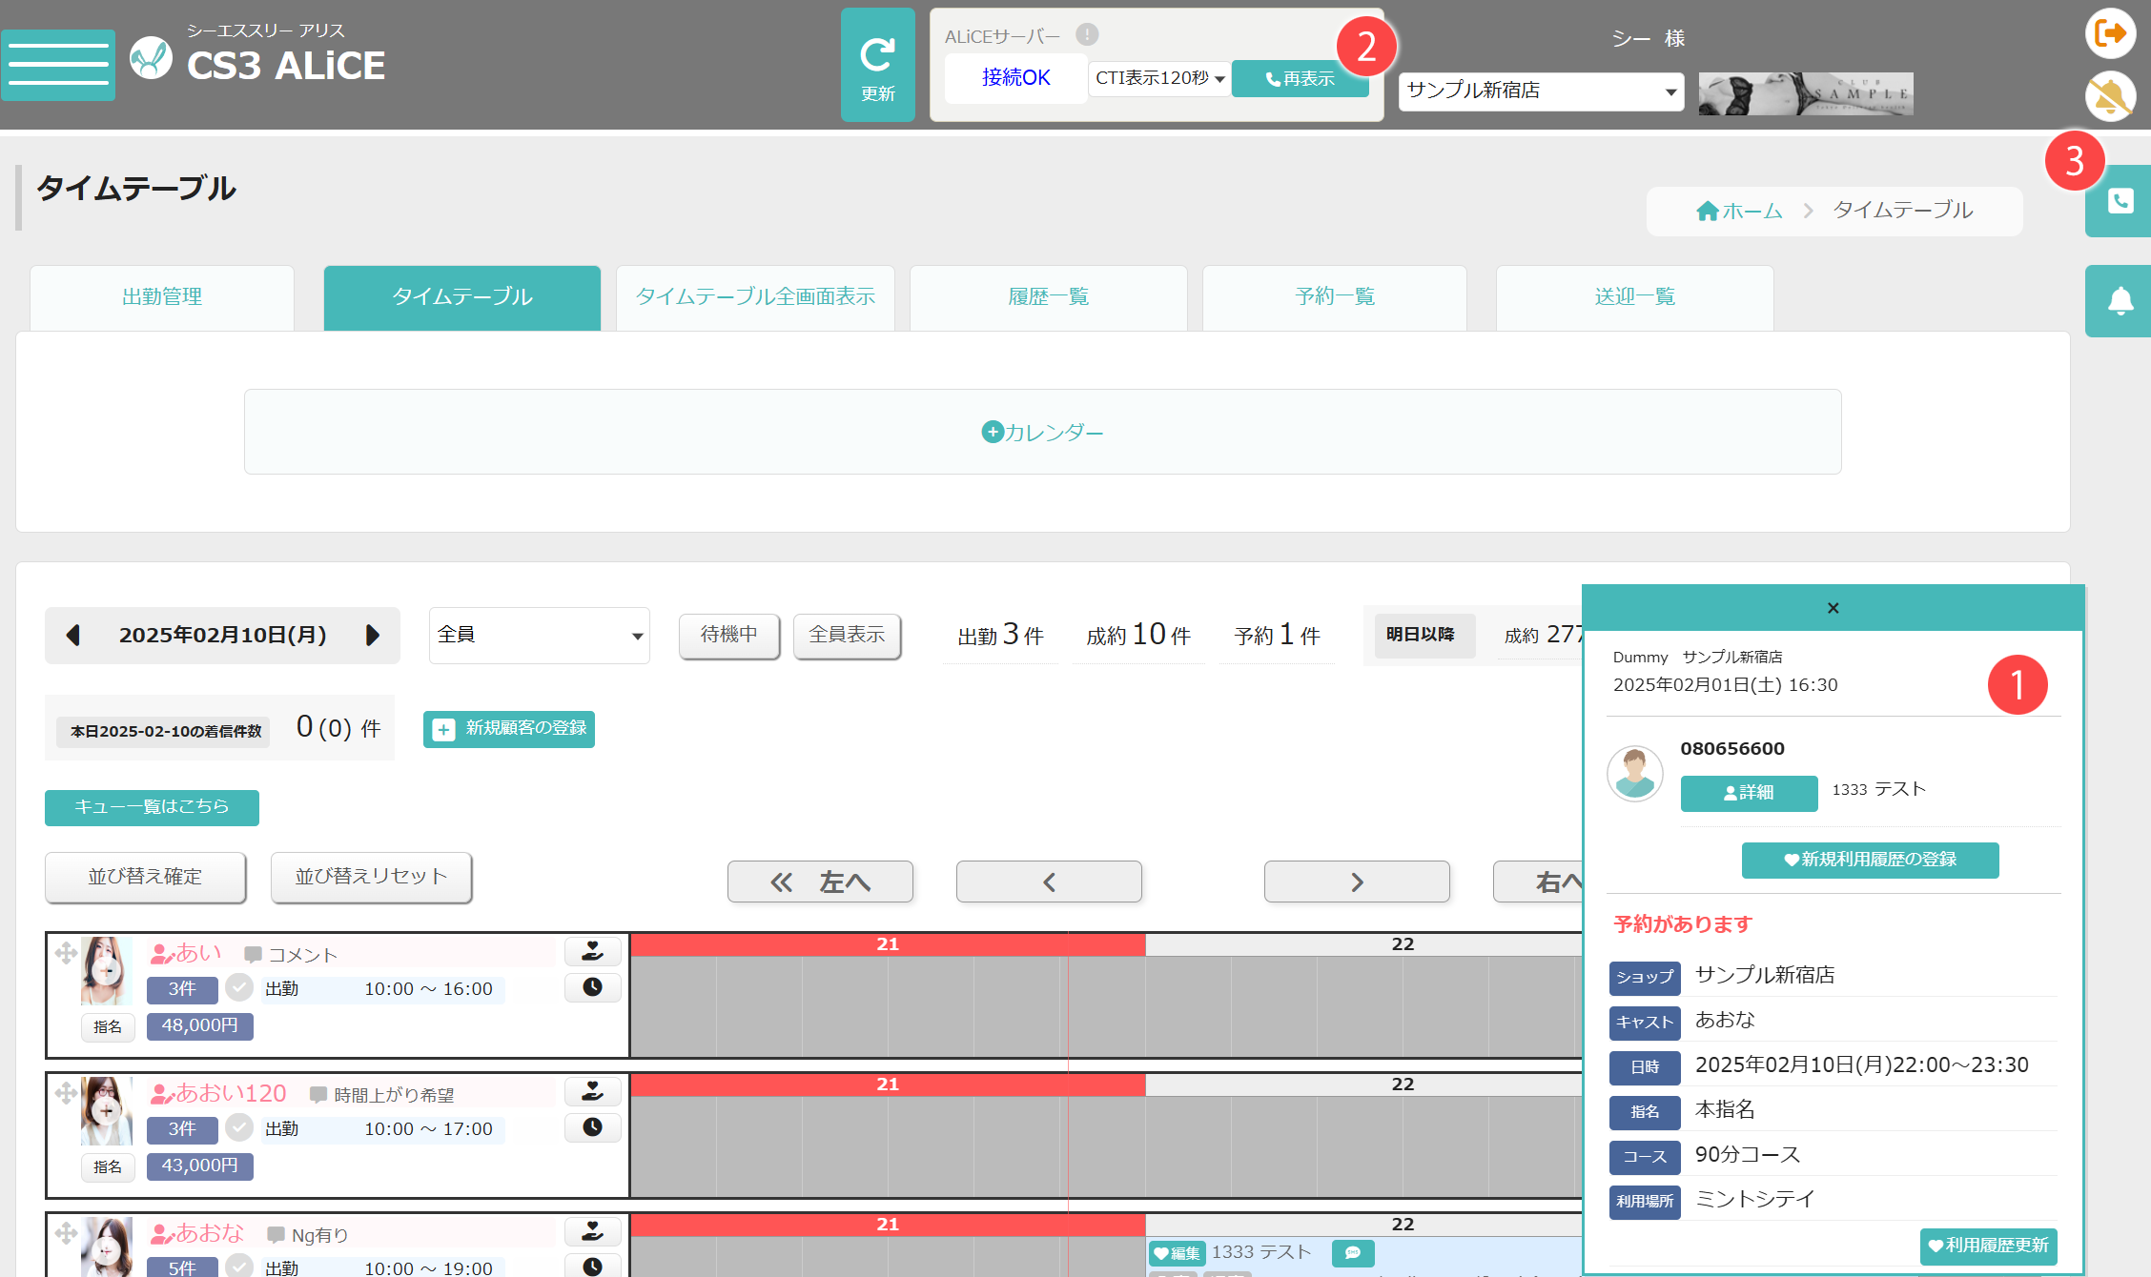The width and height of the screenshot is (2151, 1277).
Task: Click the orange logout icon
Action: click(2110, 33)
